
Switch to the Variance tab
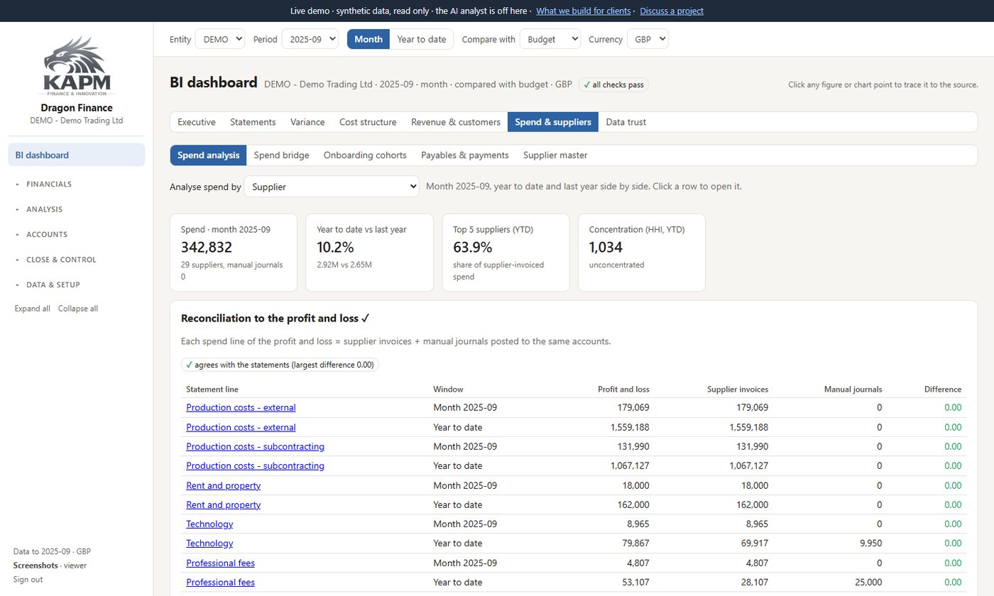click(x=307, y=122)
